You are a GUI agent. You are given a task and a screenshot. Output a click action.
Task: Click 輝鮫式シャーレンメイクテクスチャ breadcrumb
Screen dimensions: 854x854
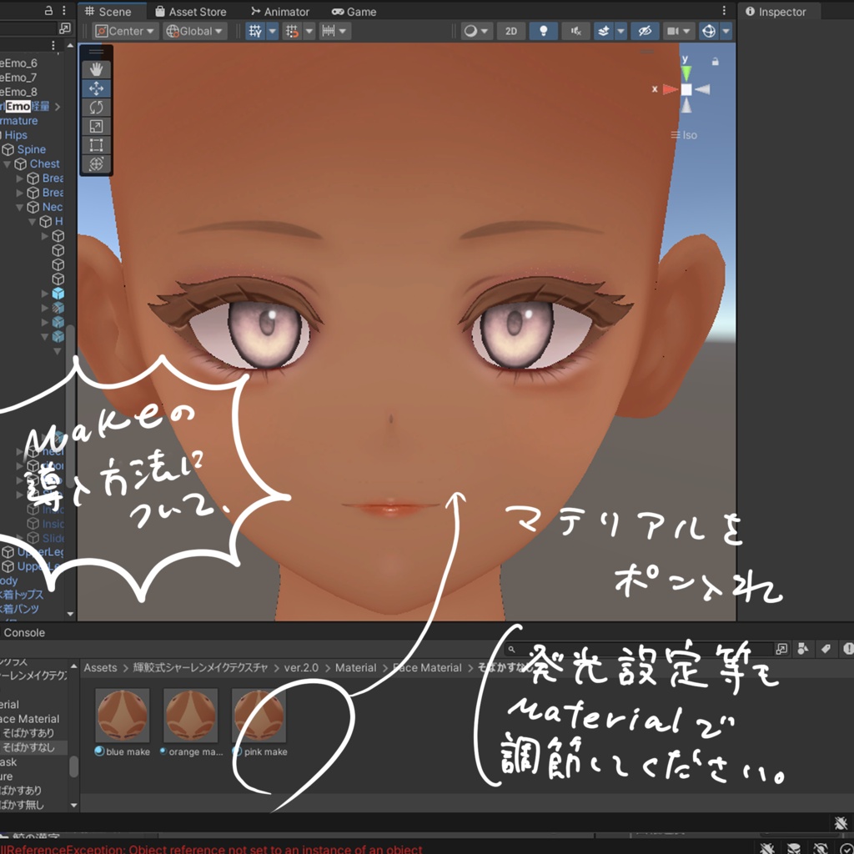click(x=200, y=668)
